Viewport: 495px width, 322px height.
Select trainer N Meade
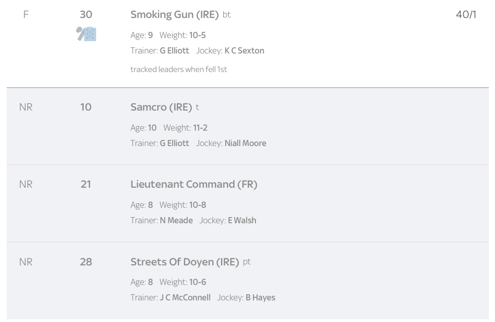coord(176,220)
